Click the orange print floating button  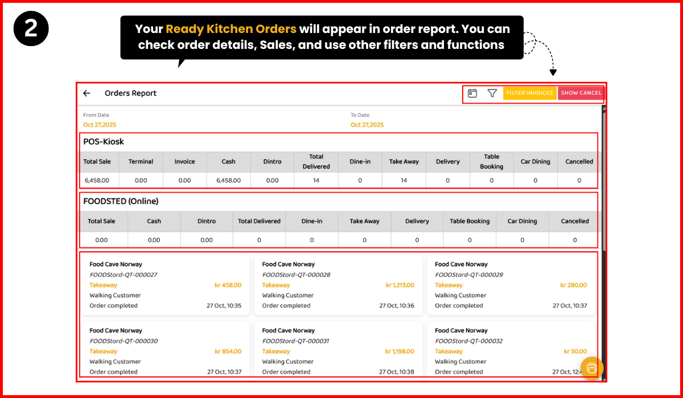tap(592, 368)
